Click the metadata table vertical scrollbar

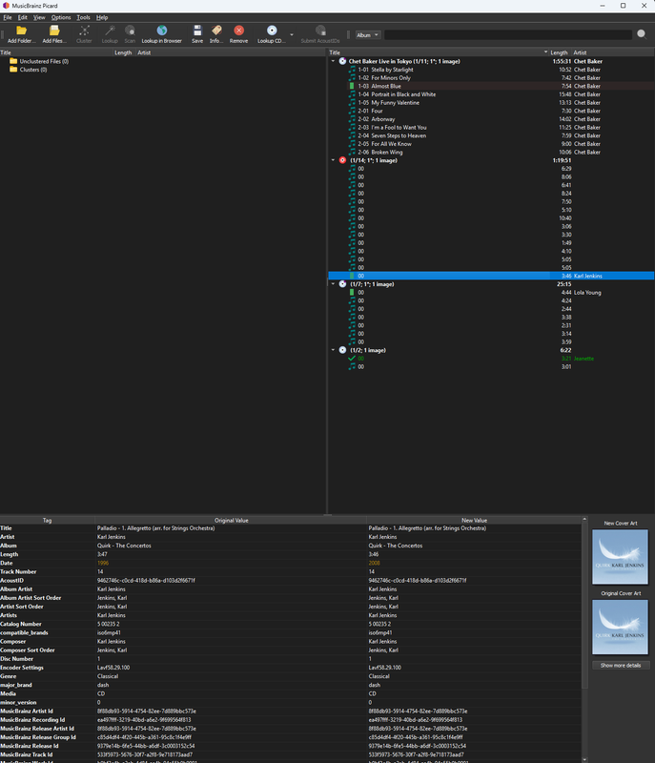coord(584,606)
